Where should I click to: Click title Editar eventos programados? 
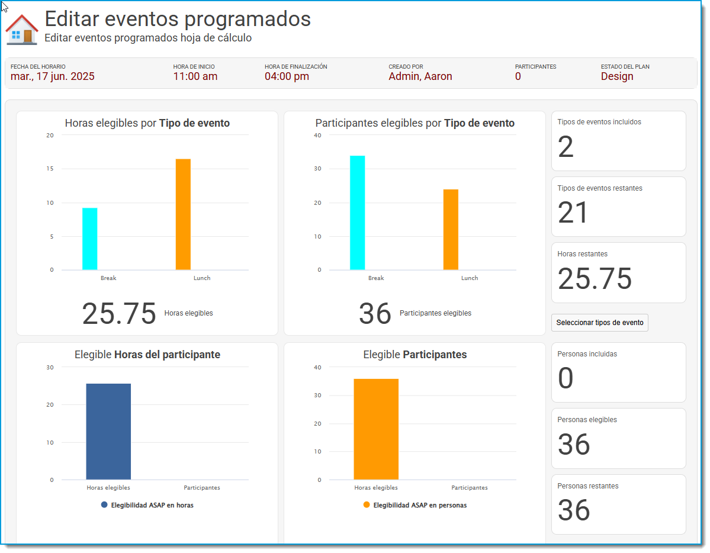[x=178, y=19]
